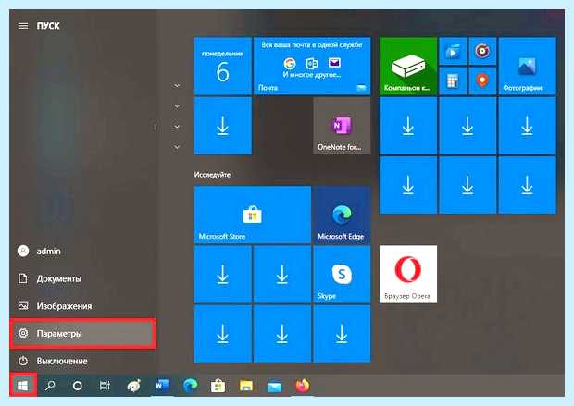
Task: Open taskbar search magnifier
Action: tap(50, 385)
